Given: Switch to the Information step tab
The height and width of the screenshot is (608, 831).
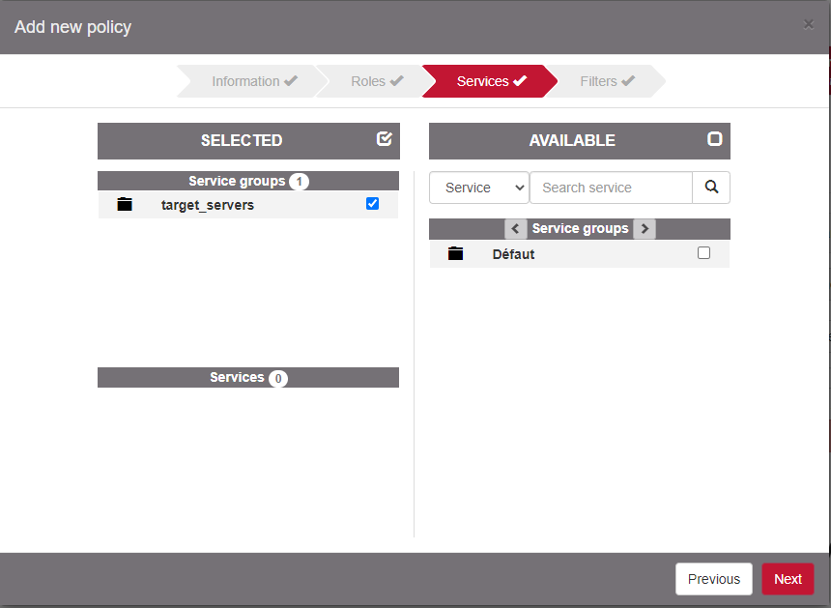Looking at the screenshot, I should (x=254, y=81).
